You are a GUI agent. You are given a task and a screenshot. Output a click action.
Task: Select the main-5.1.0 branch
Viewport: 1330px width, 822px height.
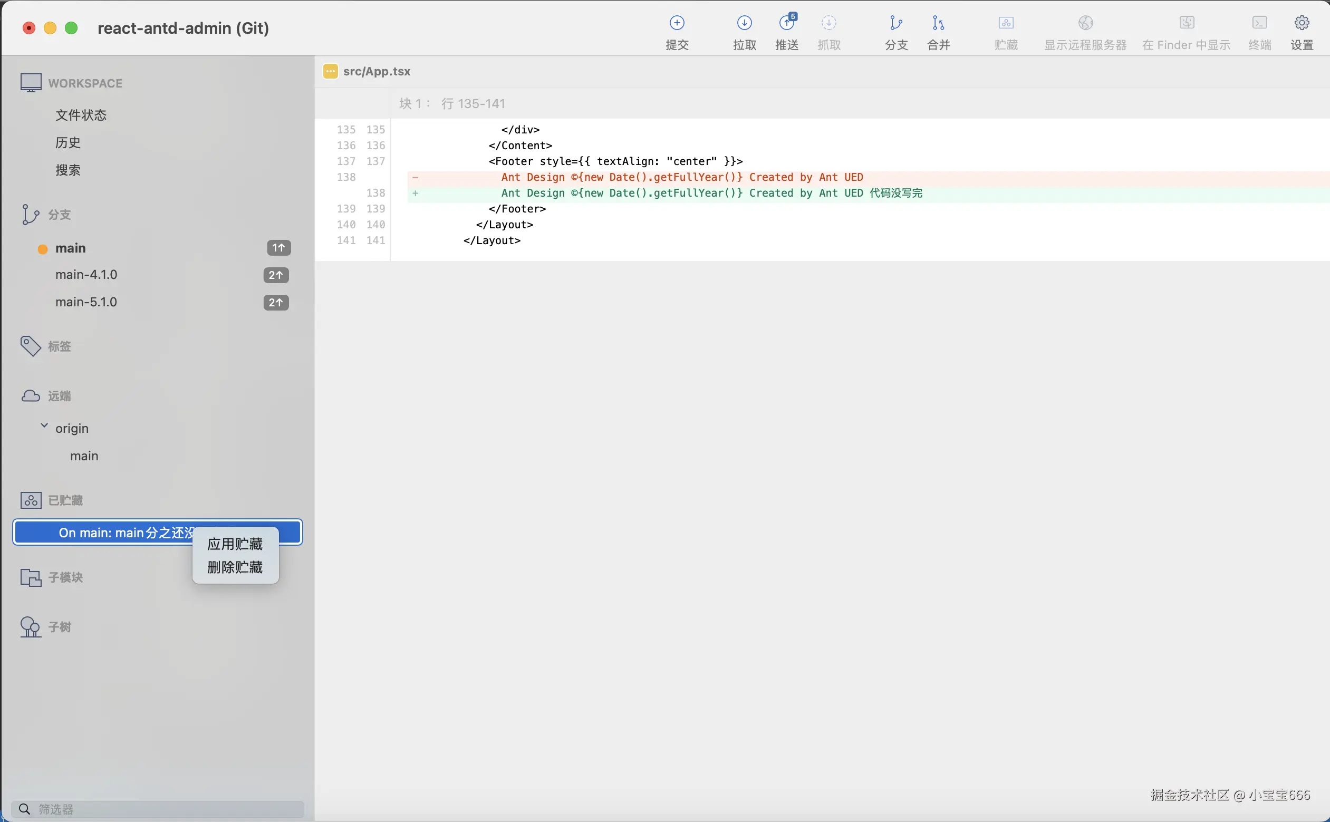click(86, 302)
